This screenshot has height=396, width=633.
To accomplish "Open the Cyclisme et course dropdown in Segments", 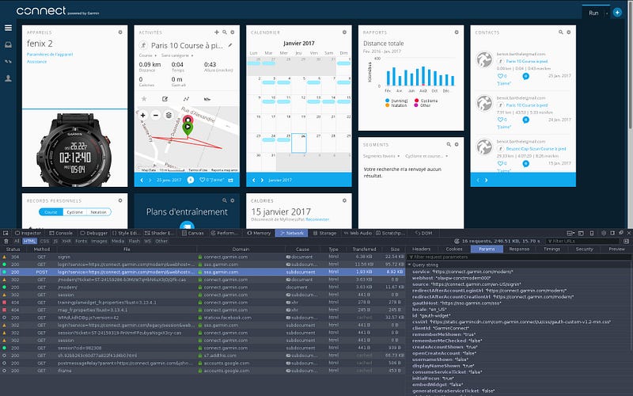I will tap(426, 156).
